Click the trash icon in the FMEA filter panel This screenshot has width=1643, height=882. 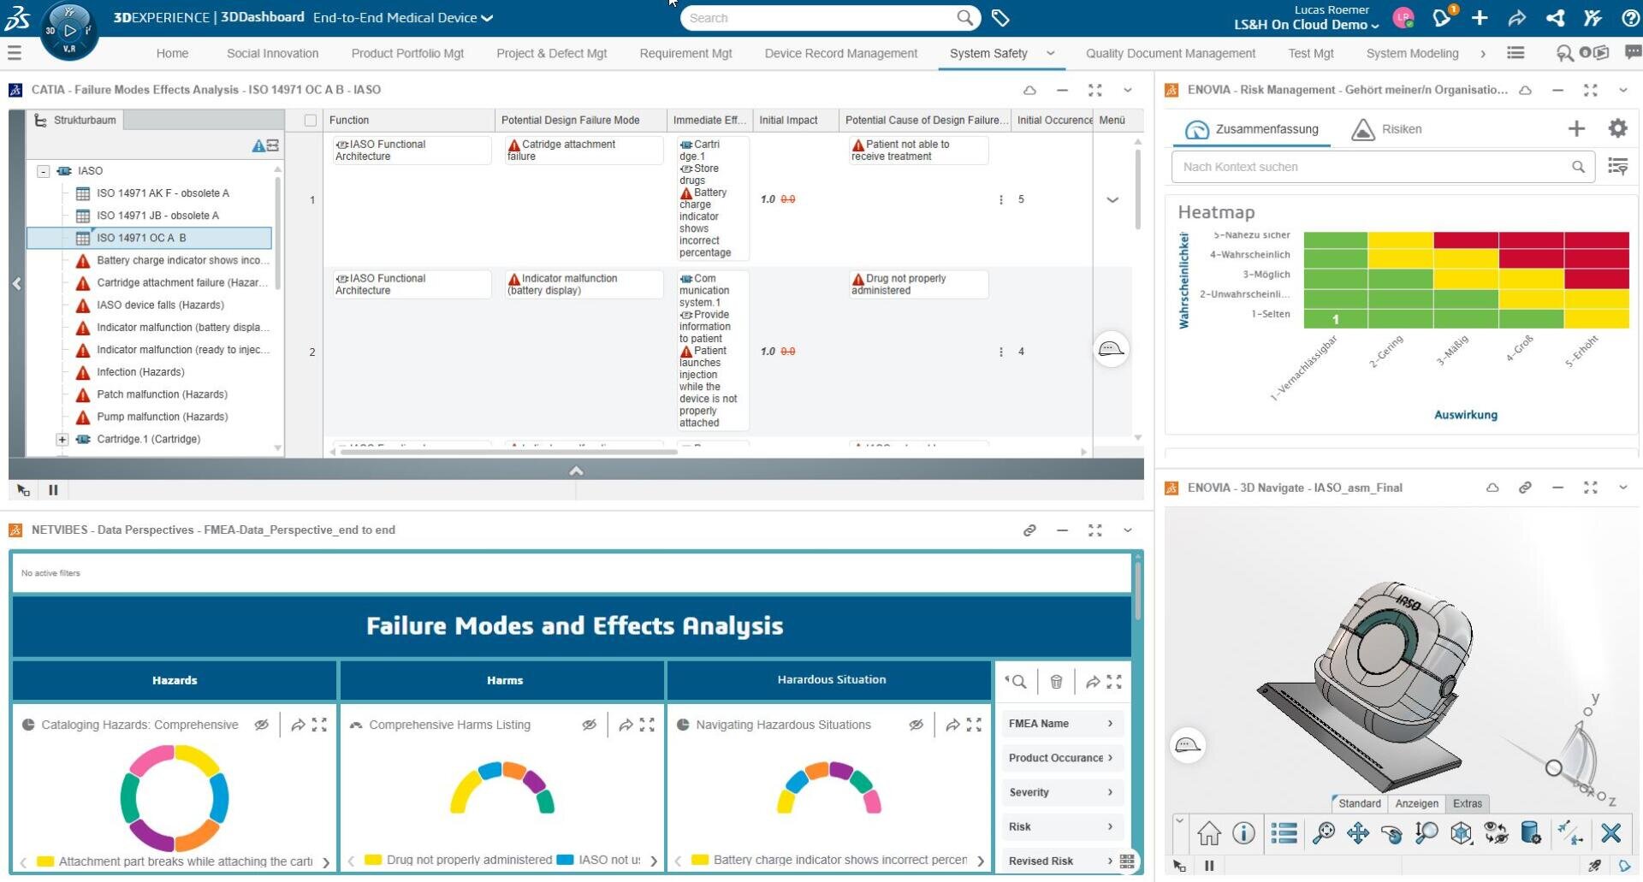pyautogui.click(x=1056, y=682)
